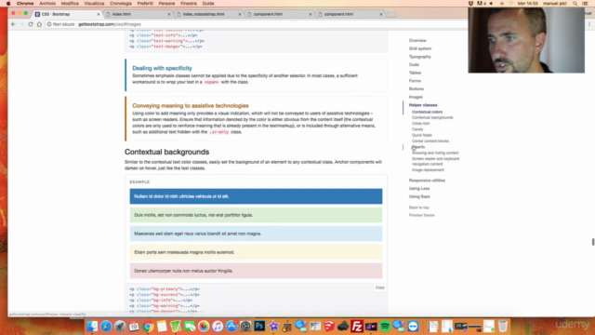This screenshot has height=335, width=595.
Task: Open the Cronologia menu
Action: 121,4
